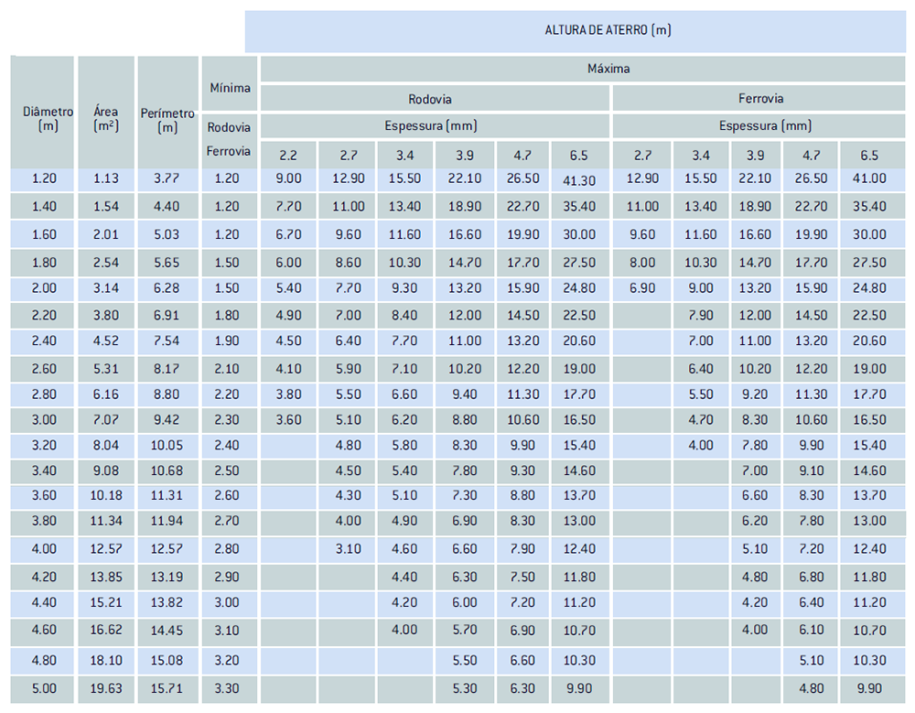Click the 41.00 value cell
Viewport: 915px width, 713px height.
click(x=868, y=179)
